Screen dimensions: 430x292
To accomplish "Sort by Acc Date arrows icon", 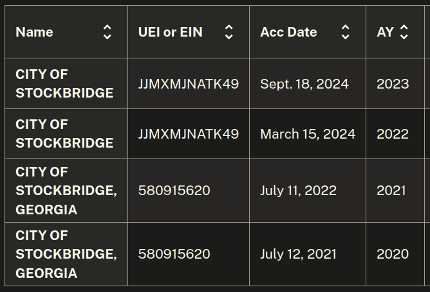I will (x=345, y=32).
